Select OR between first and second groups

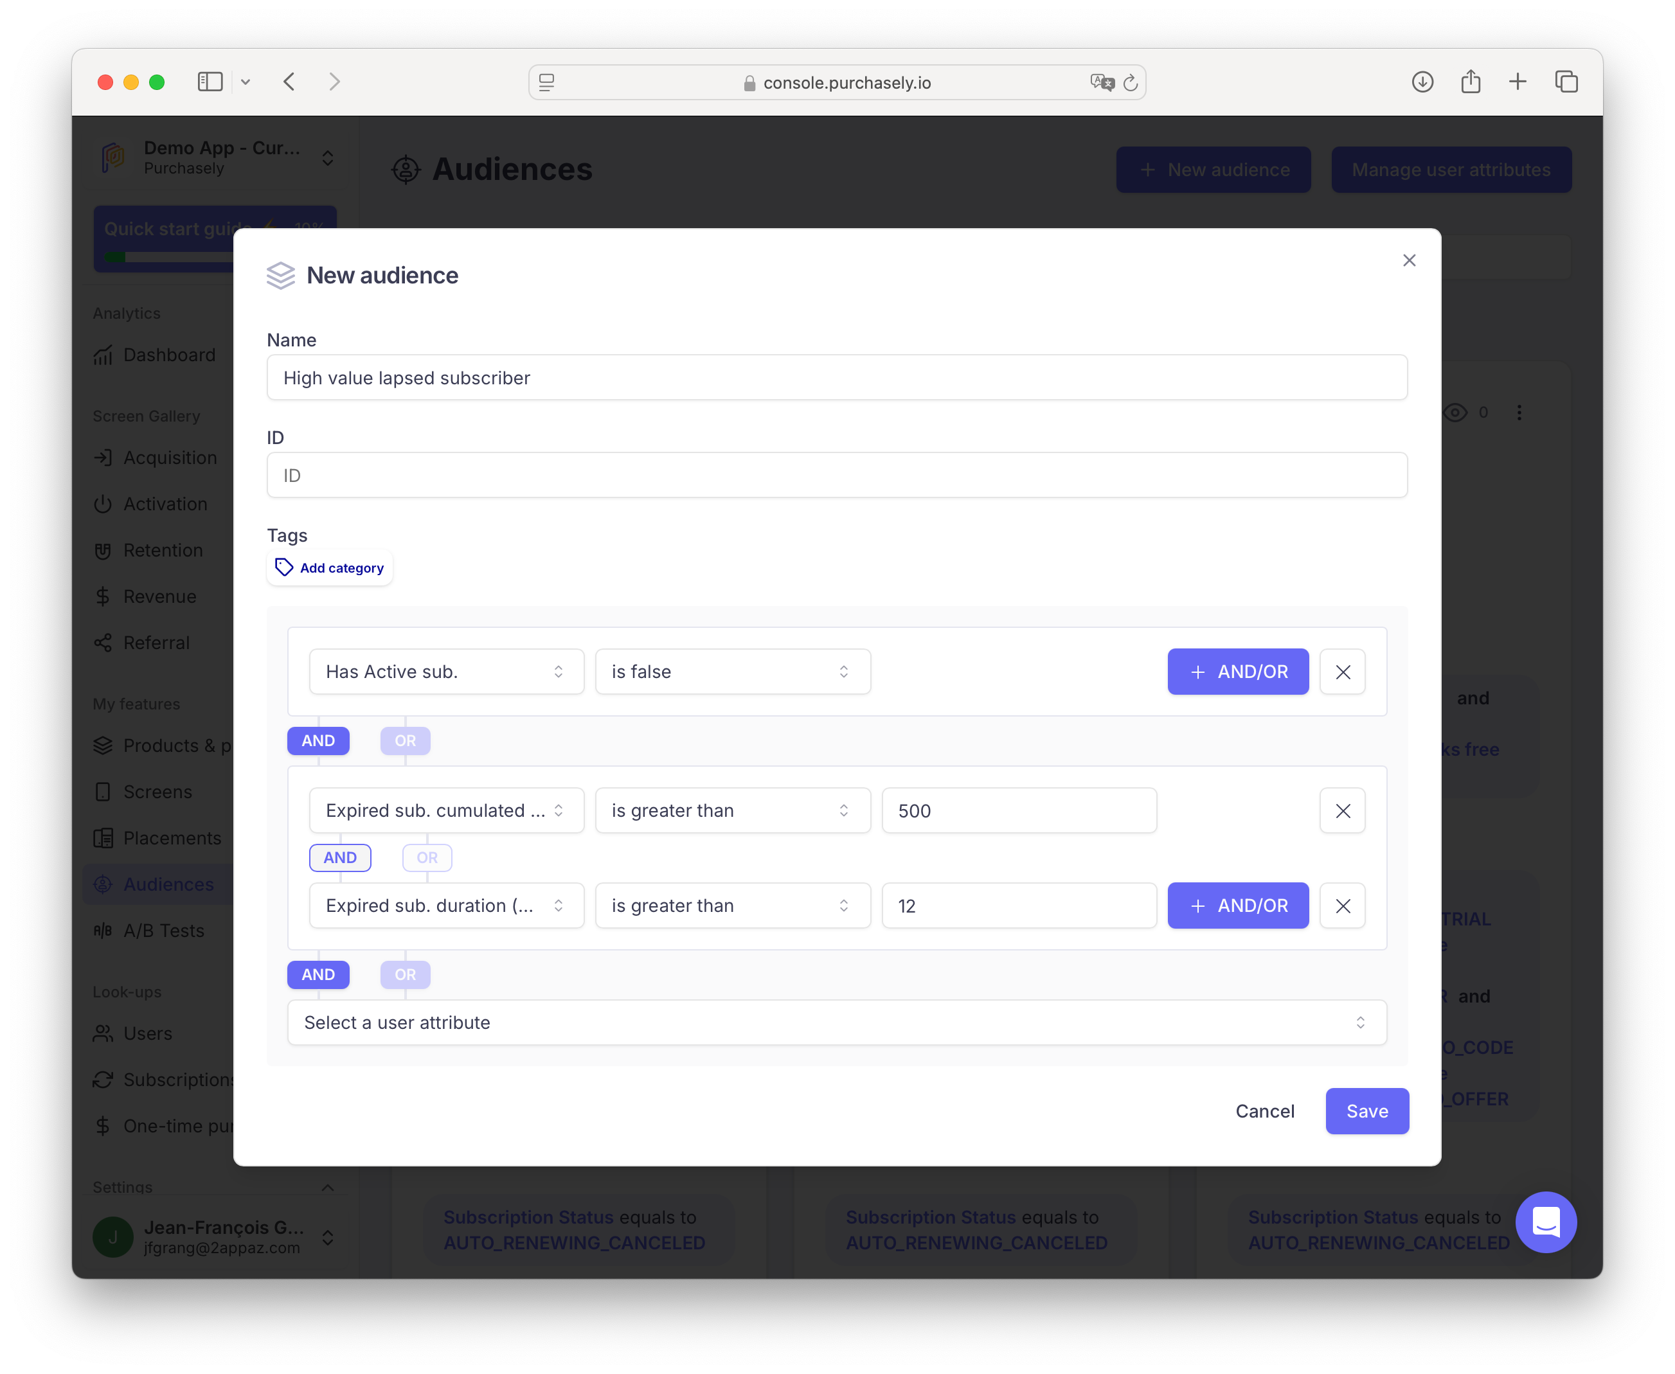[406, 740]
